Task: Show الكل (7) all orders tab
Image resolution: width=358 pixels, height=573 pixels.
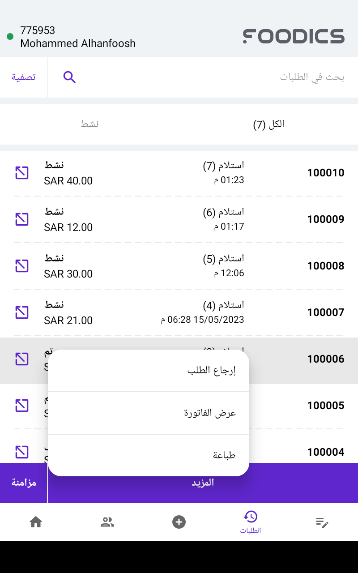Action: pyautogui.click(x=268, y=124)
